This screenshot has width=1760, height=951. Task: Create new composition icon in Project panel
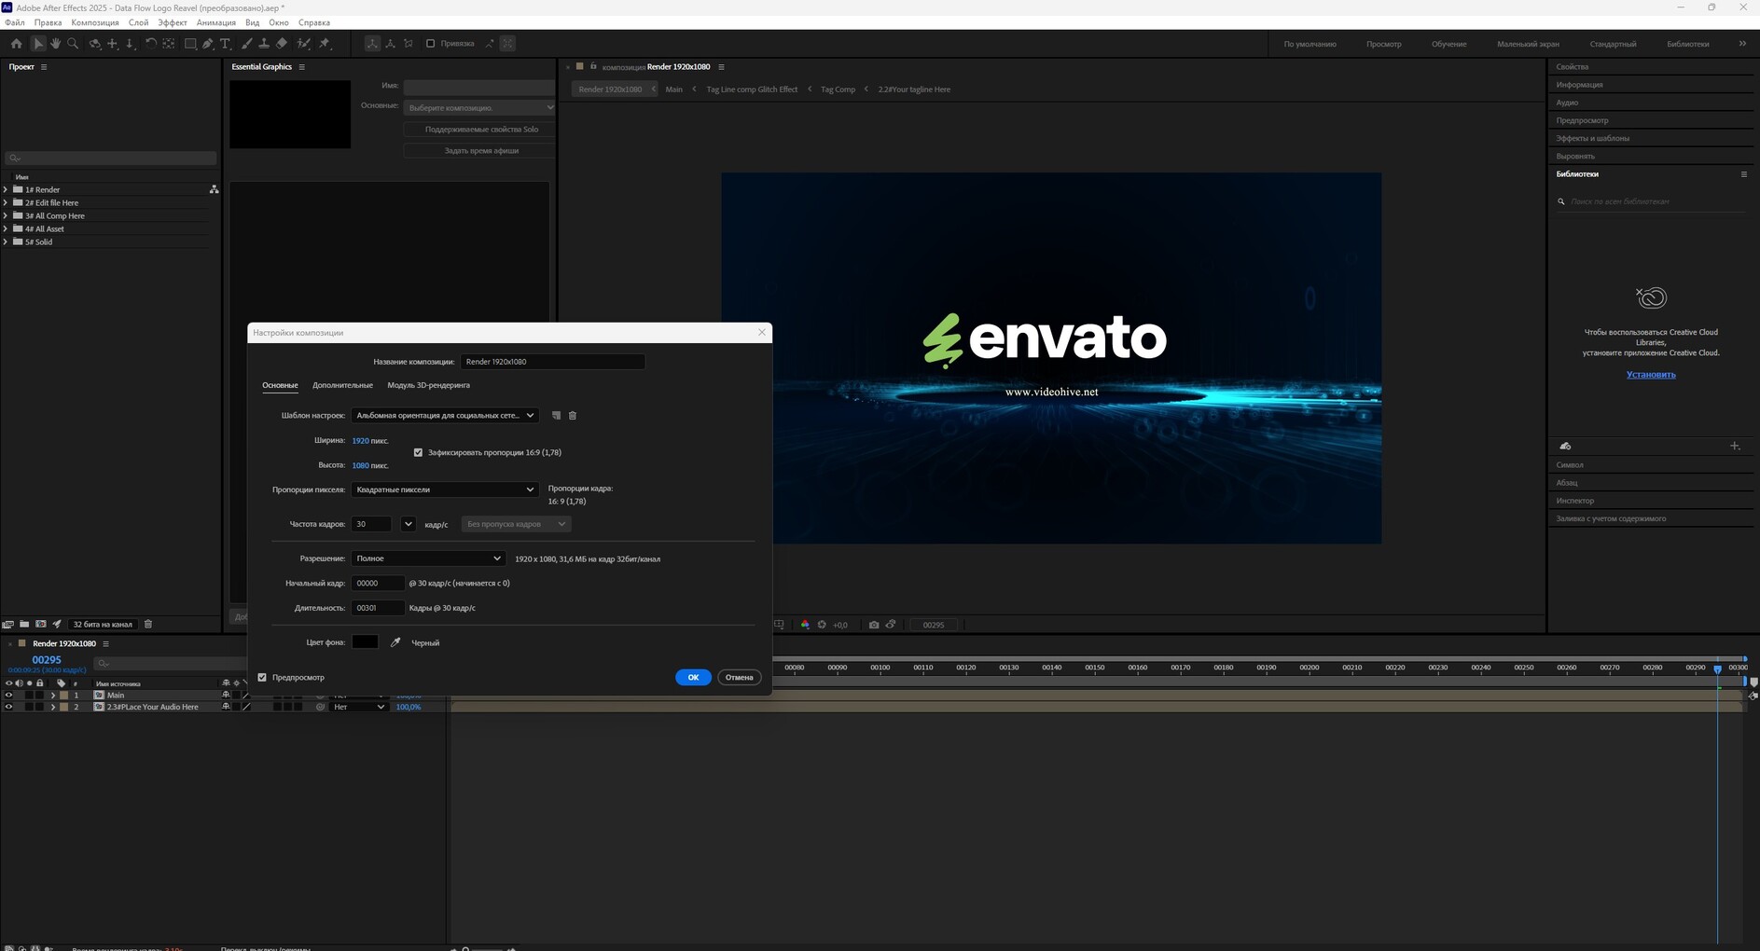click(40, 625)
